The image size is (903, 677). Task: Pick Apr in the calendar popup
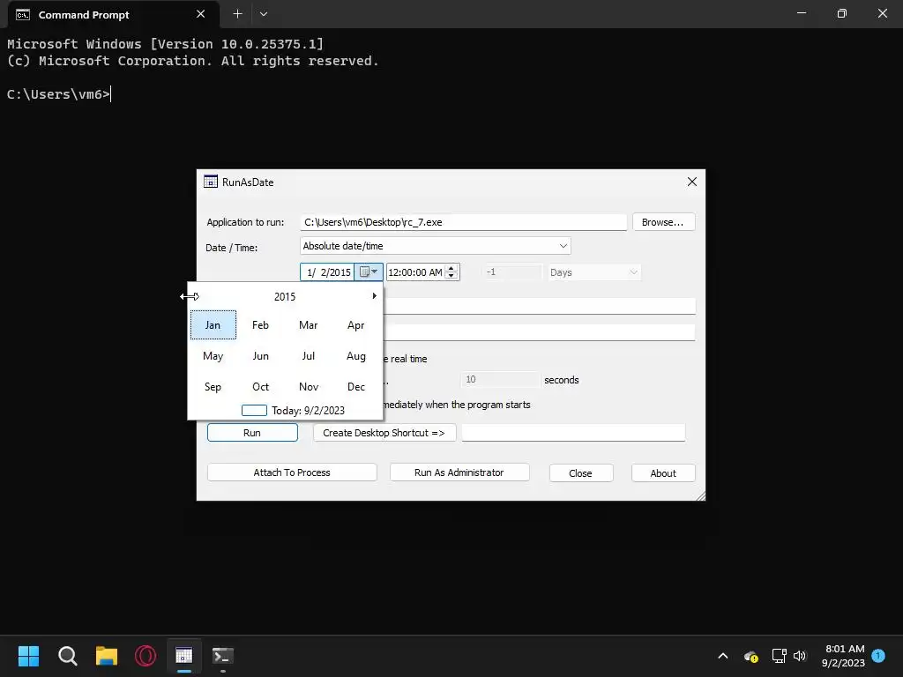(x=356, y=324)
